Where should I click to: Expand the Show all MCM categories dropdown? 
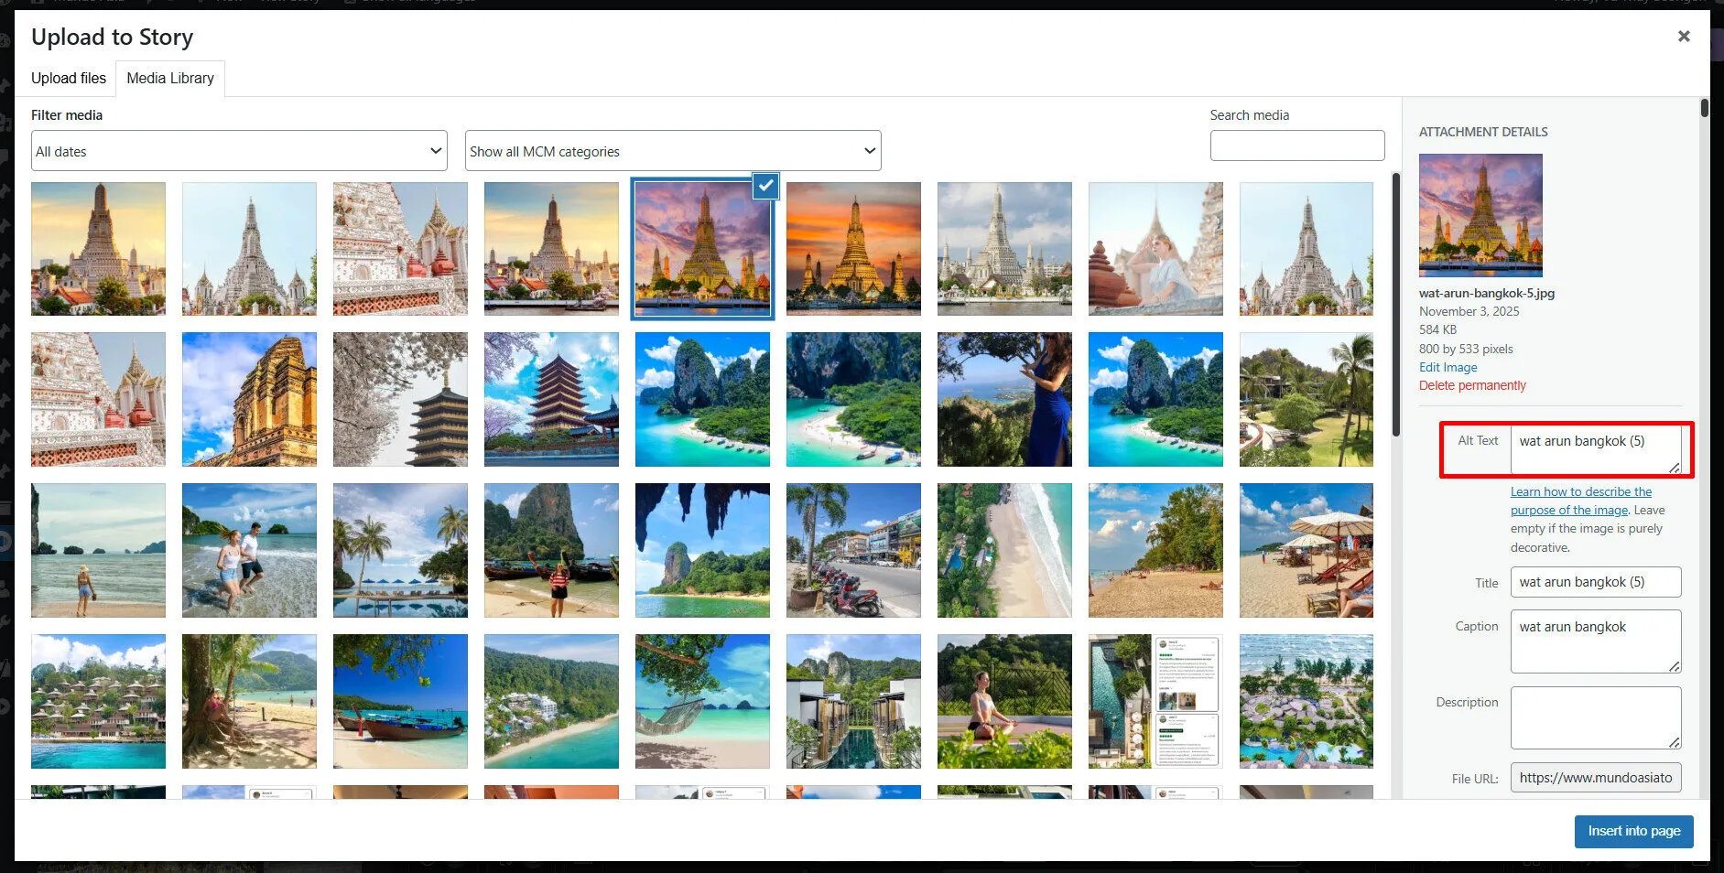coord(672,151)
